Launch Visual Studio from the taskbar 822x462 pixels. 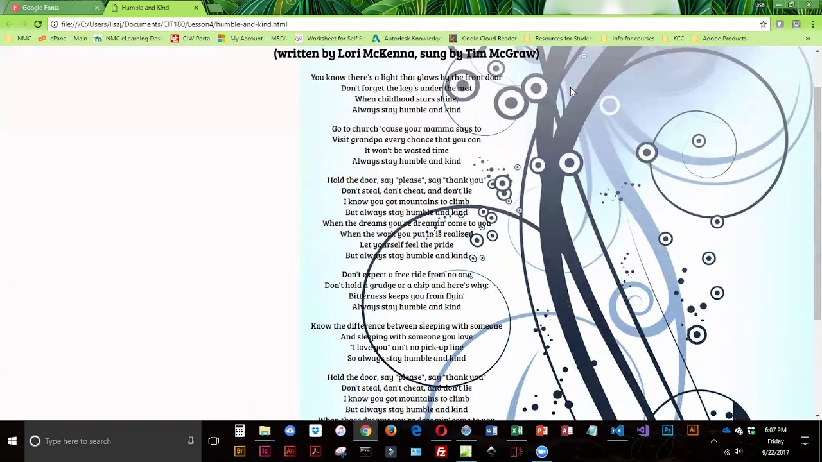point(642,431)
